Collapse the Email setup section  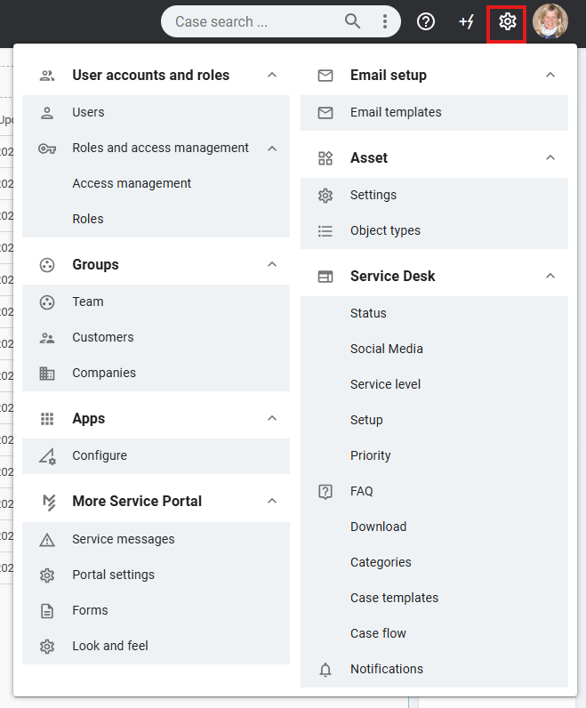click(550, 76)
